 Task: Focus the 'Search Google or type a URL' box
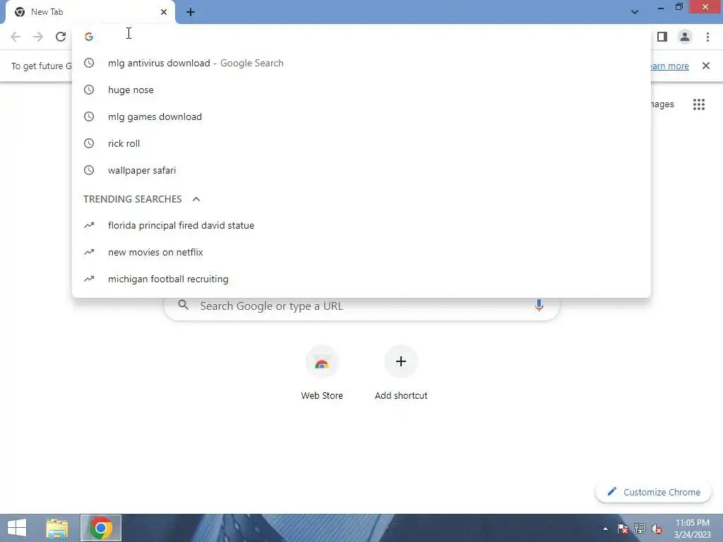click(361, 306)
